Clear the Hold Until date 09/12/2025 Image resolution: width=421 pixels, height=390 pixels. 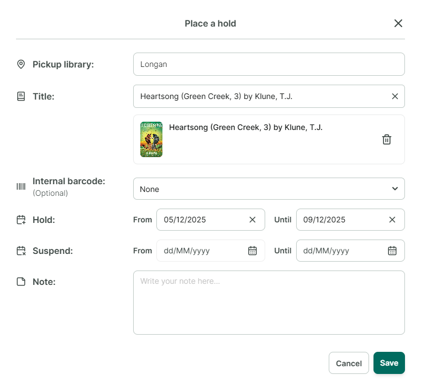(x=392, y=220)
